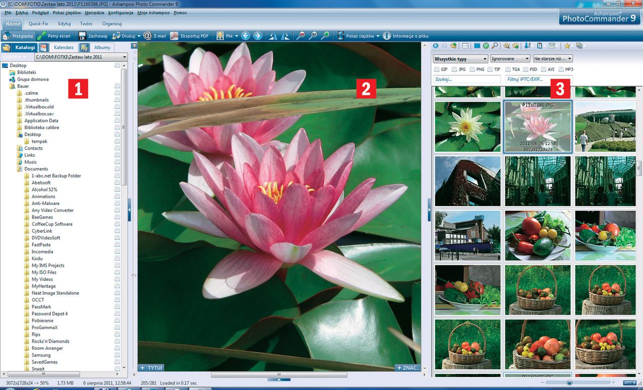Screen dimensions: 643x390
Task: Click the thumbnail panel vertical scrollbar
Action: click(639, 168)
